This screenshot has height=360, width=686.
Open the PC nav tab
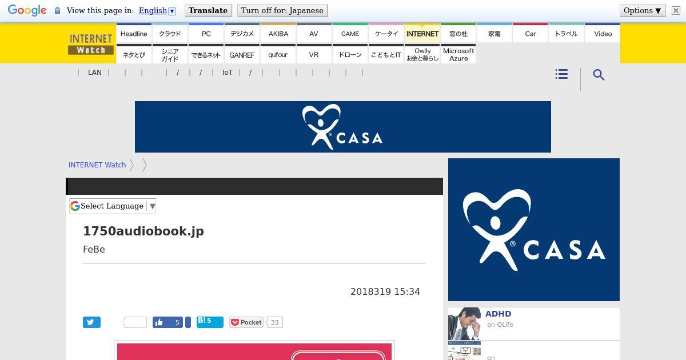(x=206, y=34)
